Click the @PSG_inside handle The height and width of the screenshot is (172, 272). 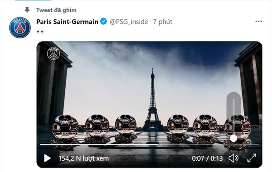point(129,22)
